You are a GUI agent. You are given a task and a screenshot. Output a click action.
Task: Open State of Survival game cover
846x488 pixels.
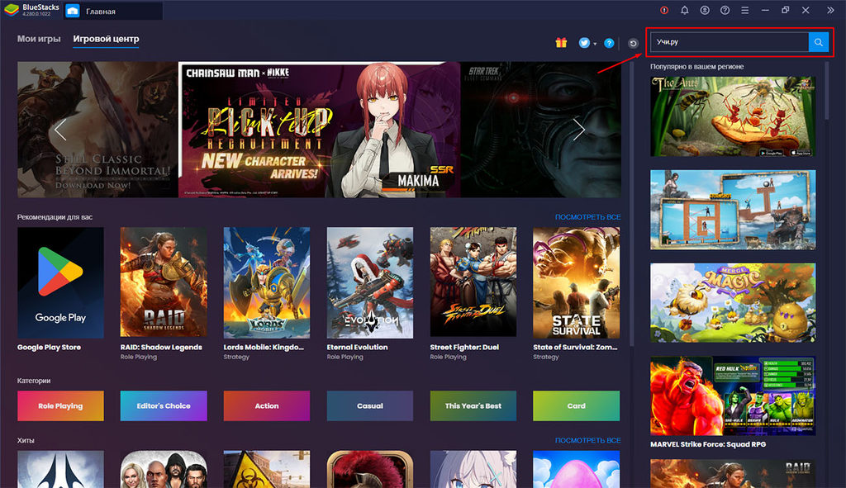[x=576, y=282]
